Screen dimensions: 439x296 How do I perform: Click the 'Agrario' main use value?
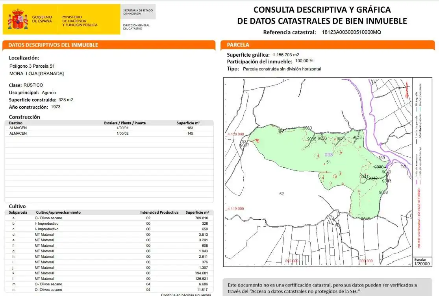coord(49,92)
